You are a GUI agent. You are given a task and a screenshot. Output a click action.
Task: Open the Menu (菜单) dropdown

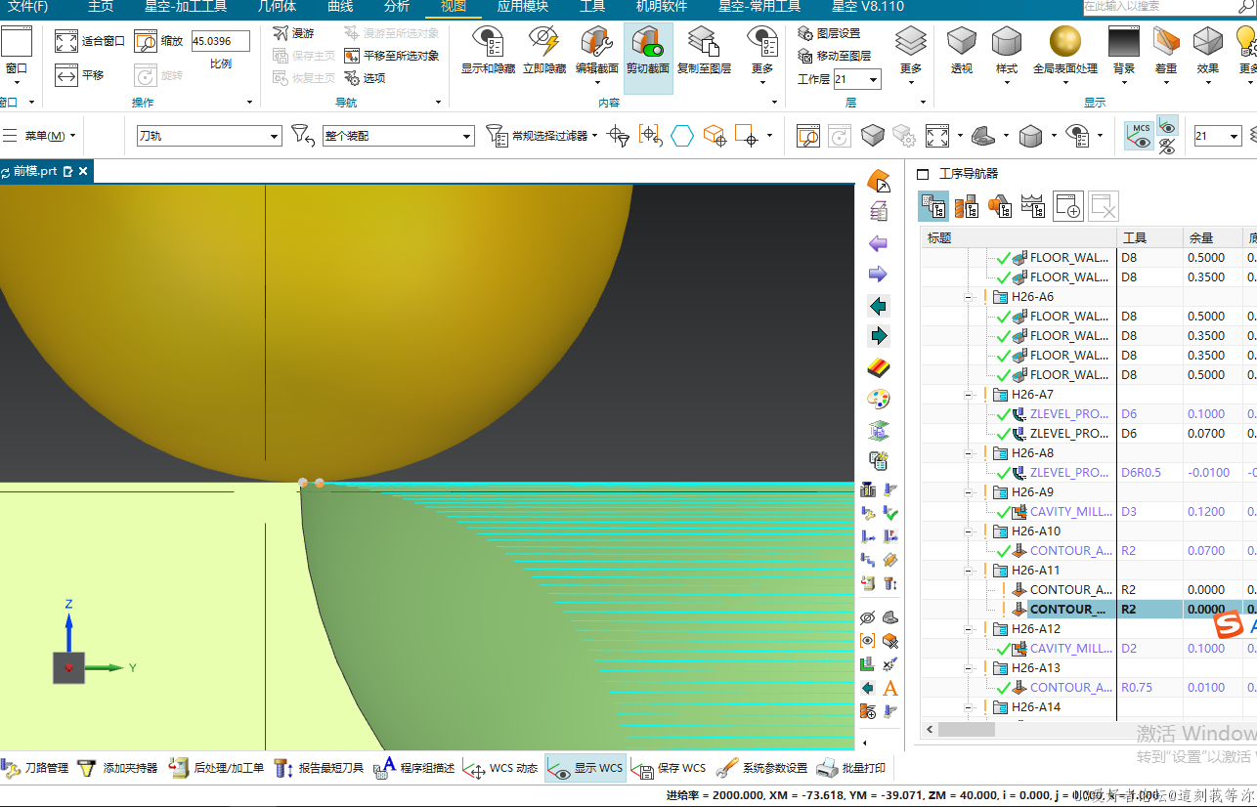click(x=41, y=136)
